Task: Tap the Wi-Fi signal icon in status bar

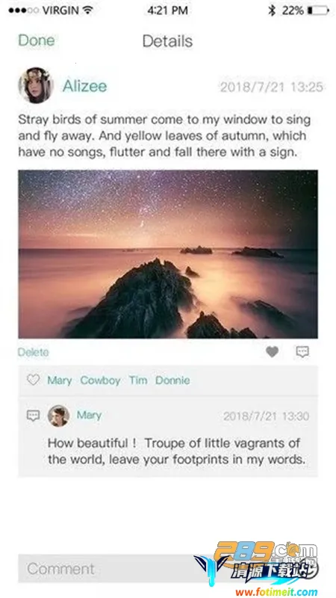Action: pyautogui.click(x=88, y=10)
